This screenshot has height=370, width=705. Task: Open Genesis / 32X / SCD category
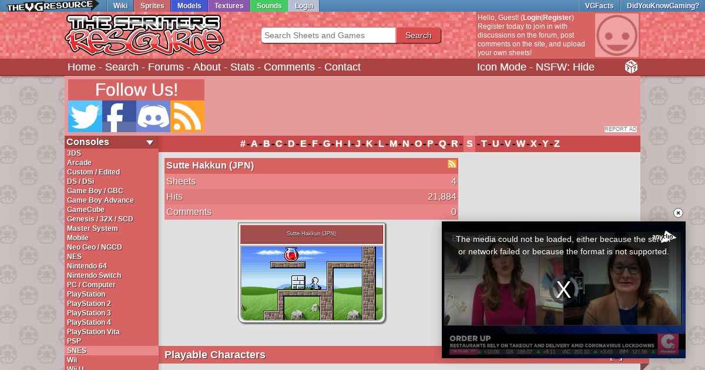click(x=112, y=219)
